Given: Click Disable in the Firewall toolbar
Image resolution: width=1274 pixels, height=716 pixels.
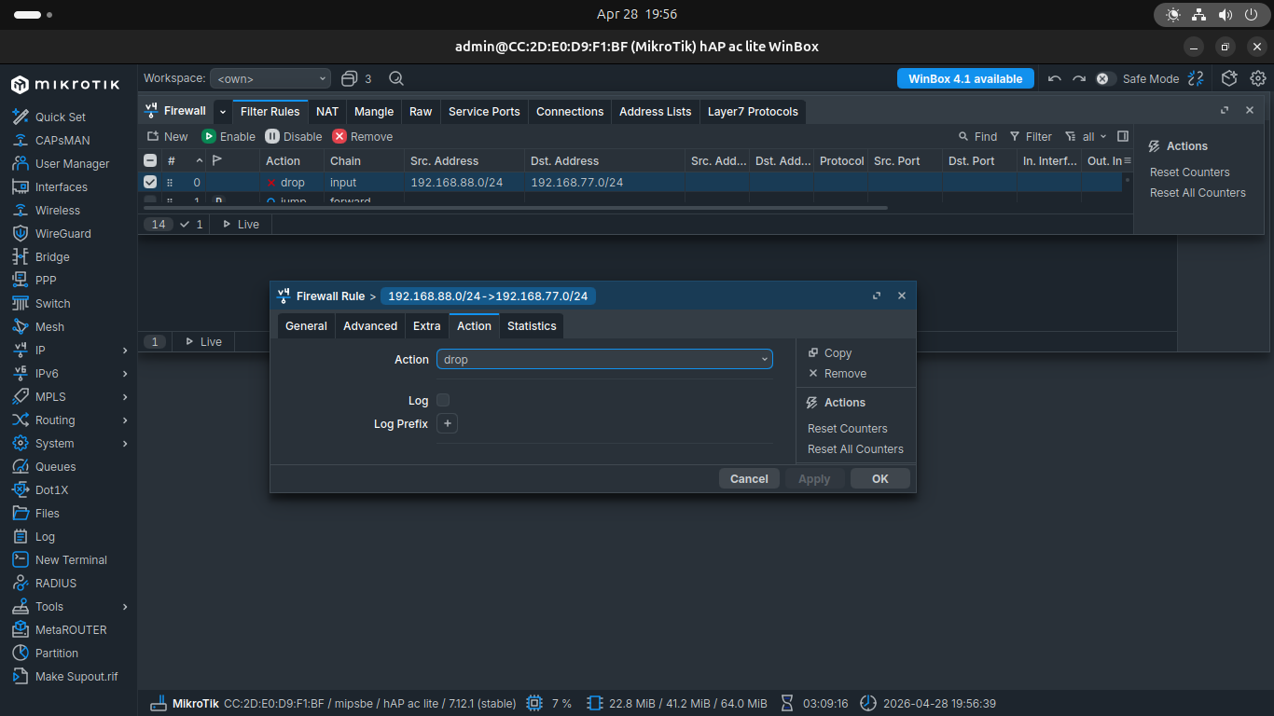Looking at the screenshot, I should tap(294, 136).
